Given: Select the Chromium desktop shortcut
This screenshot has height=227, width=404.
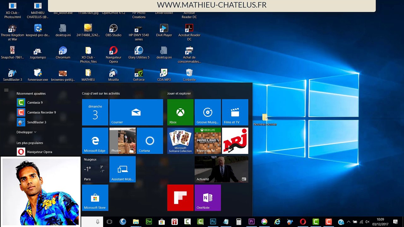Looking at the screenshot, I should click(x=63, y=53).
